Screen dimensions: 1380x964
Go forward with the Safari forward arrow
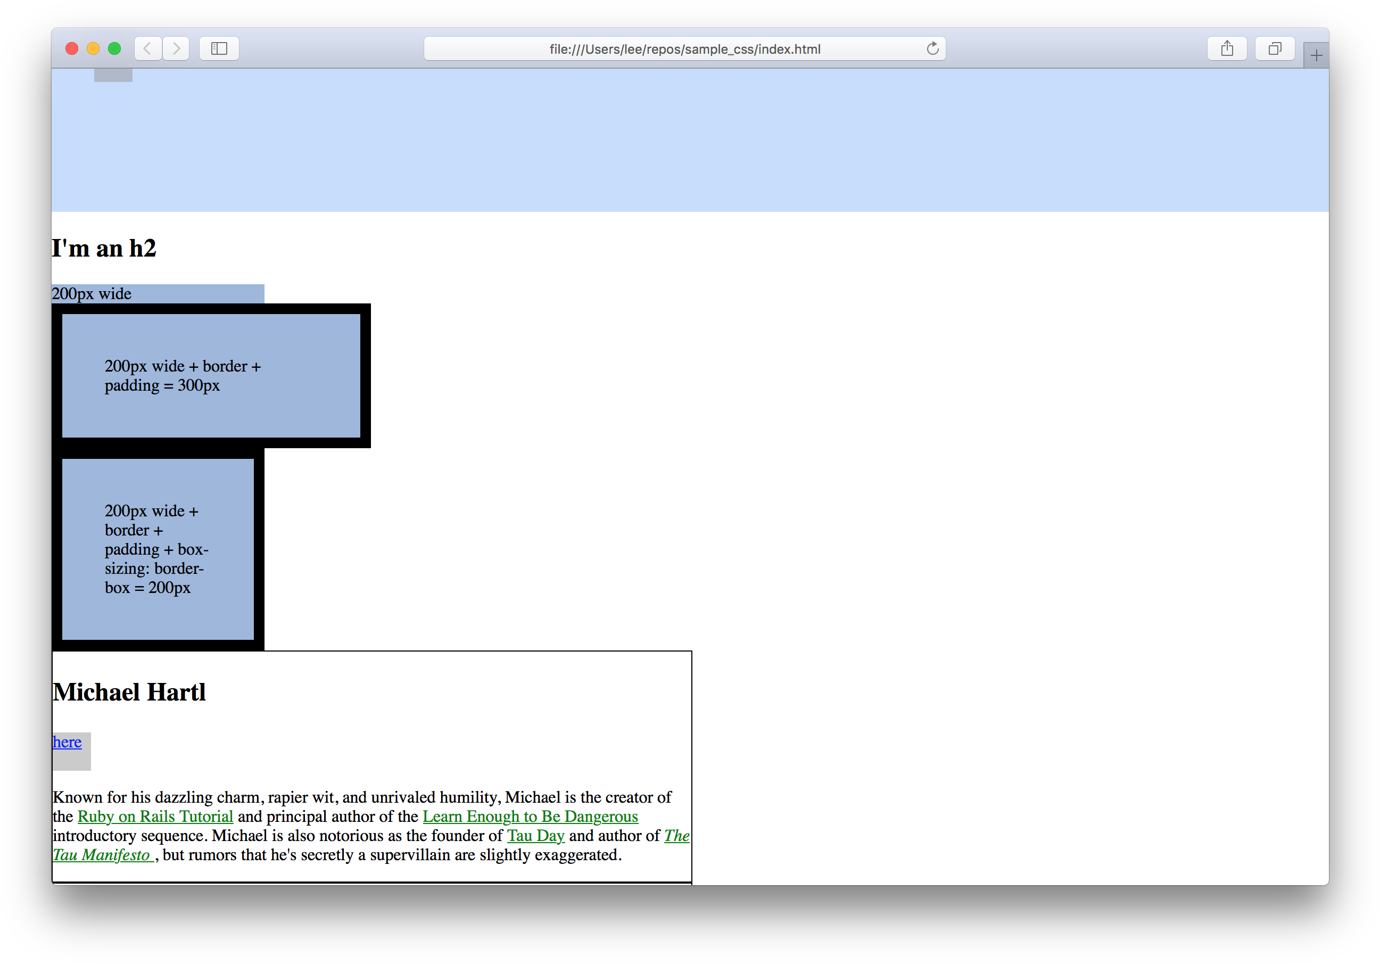pos(176,48)
